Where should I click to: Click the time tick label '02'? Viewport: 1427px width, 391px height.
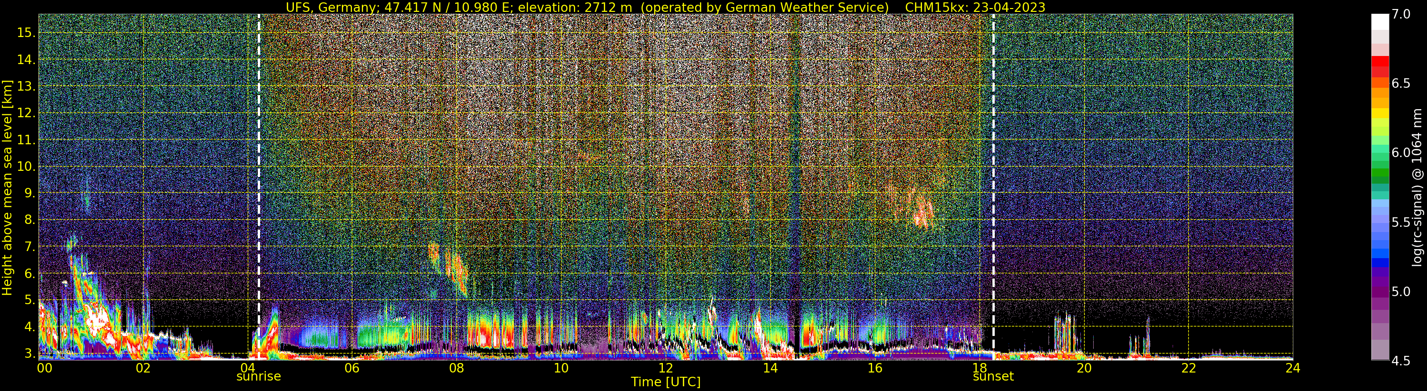click(x=143, y=368)
